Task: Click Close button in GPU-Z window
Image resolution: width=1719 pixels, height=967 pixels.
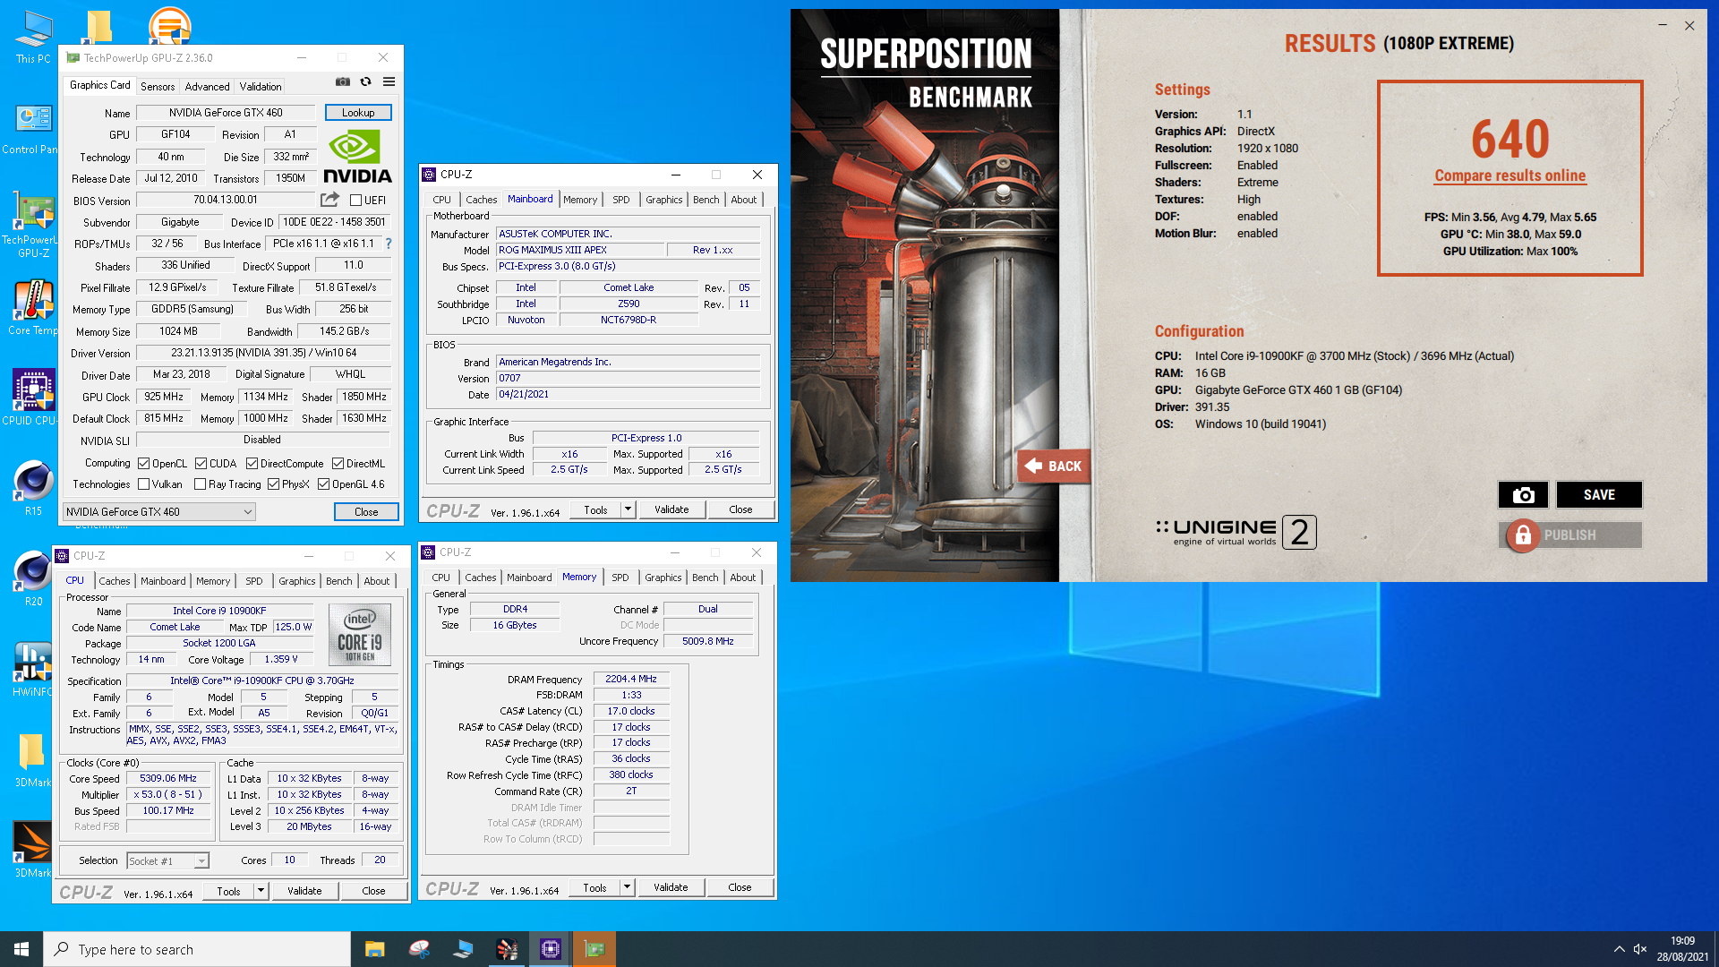Action: [366, 512]
